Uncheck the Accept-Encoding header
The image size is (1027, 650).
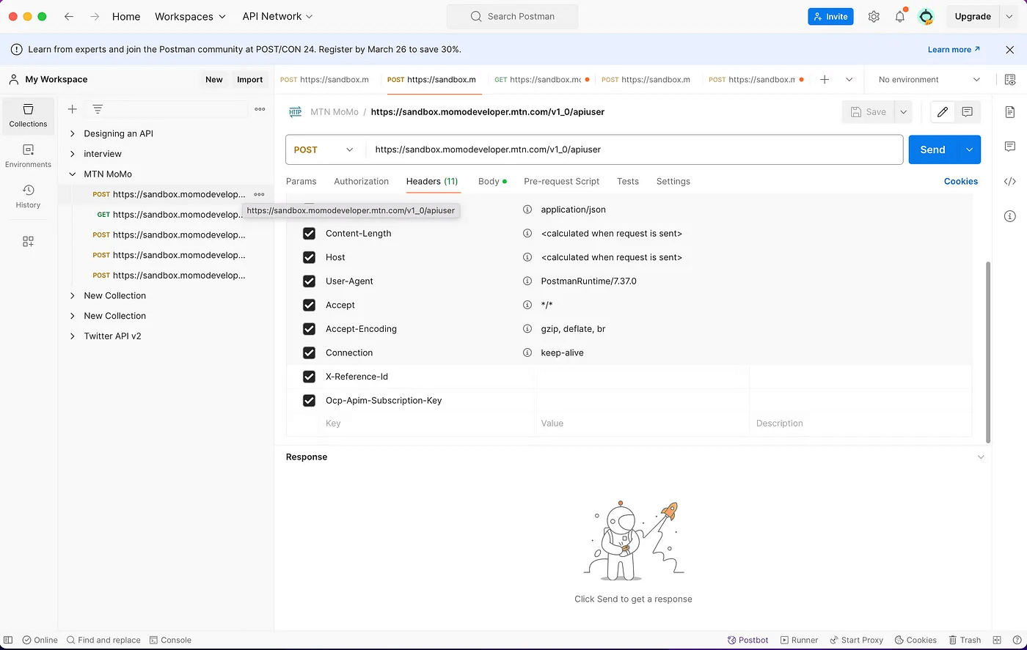(309, 329)
